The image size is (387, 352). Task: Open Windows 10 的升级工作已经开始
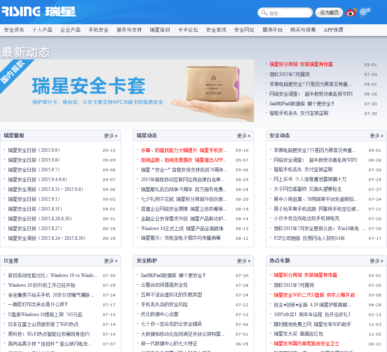(x=42, y=285)
